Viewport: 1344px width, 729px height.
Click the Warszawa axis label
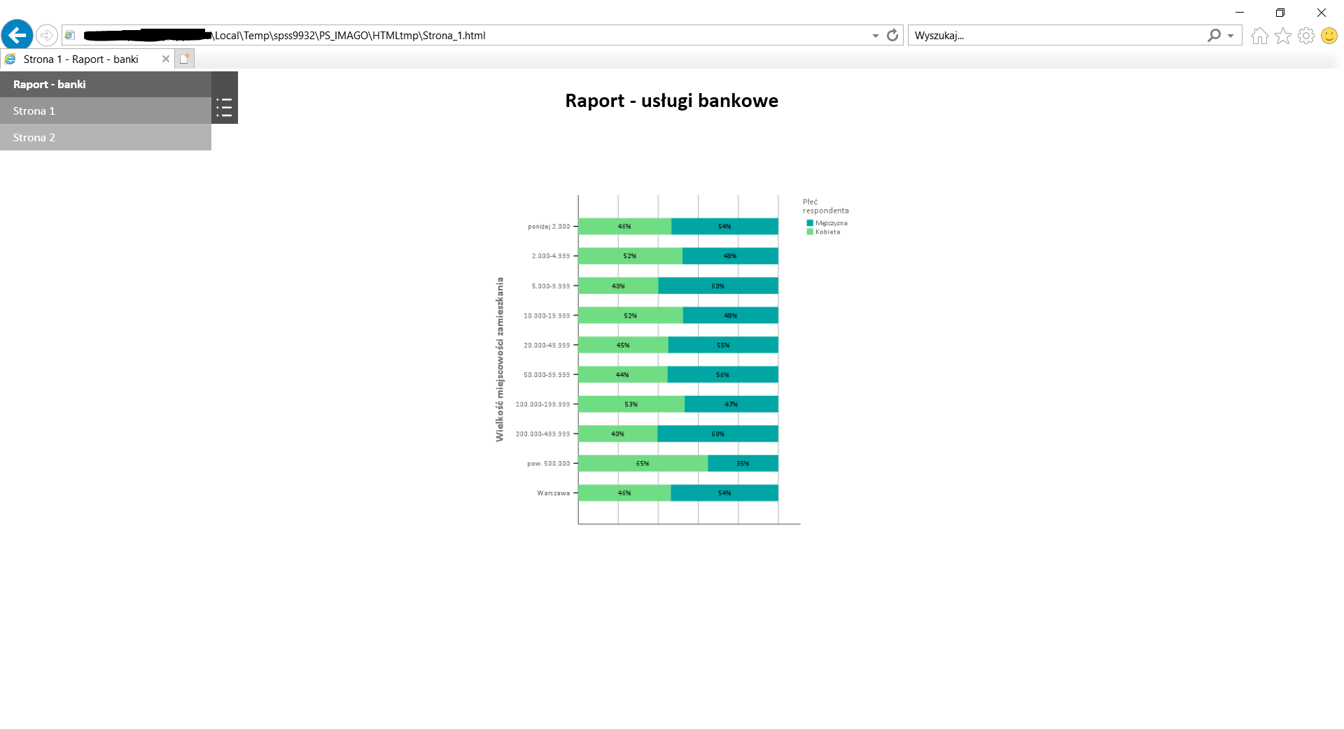tap(554, 493)
